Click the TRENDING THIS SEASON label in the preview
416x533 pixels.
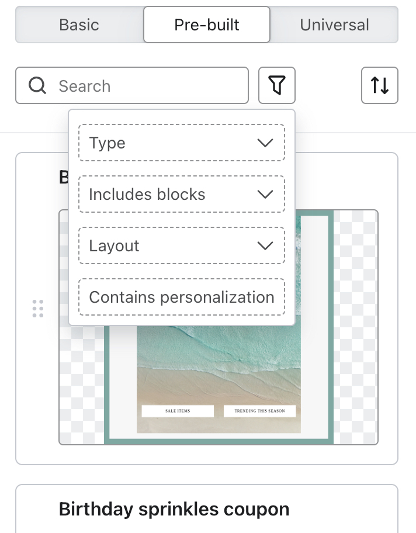coord(259,411)
